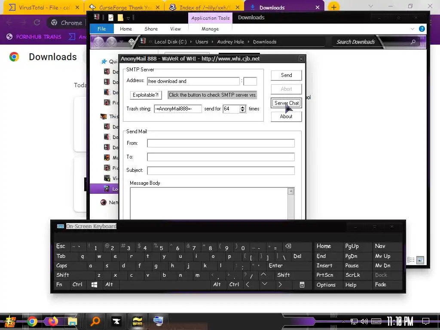Click the search magnifier in Explorer
440x330 pixels.
[413, 42]
